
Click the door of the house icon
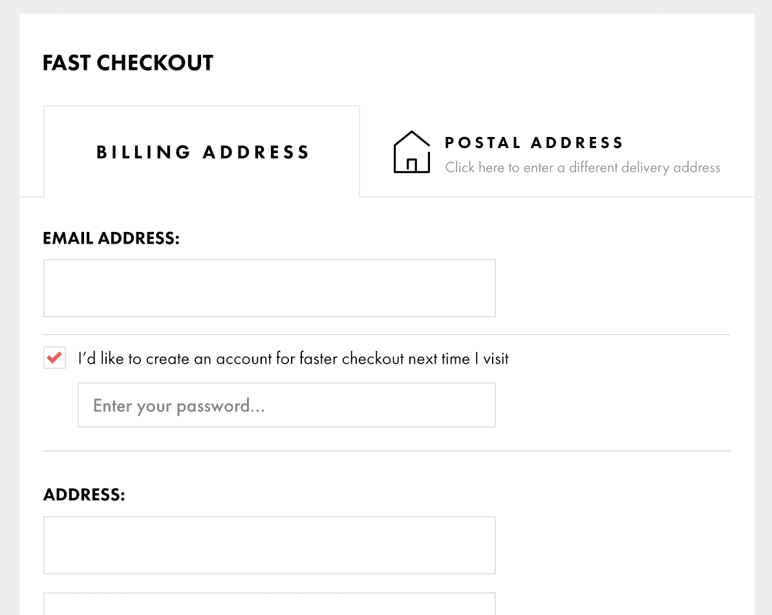coord(412,165)
